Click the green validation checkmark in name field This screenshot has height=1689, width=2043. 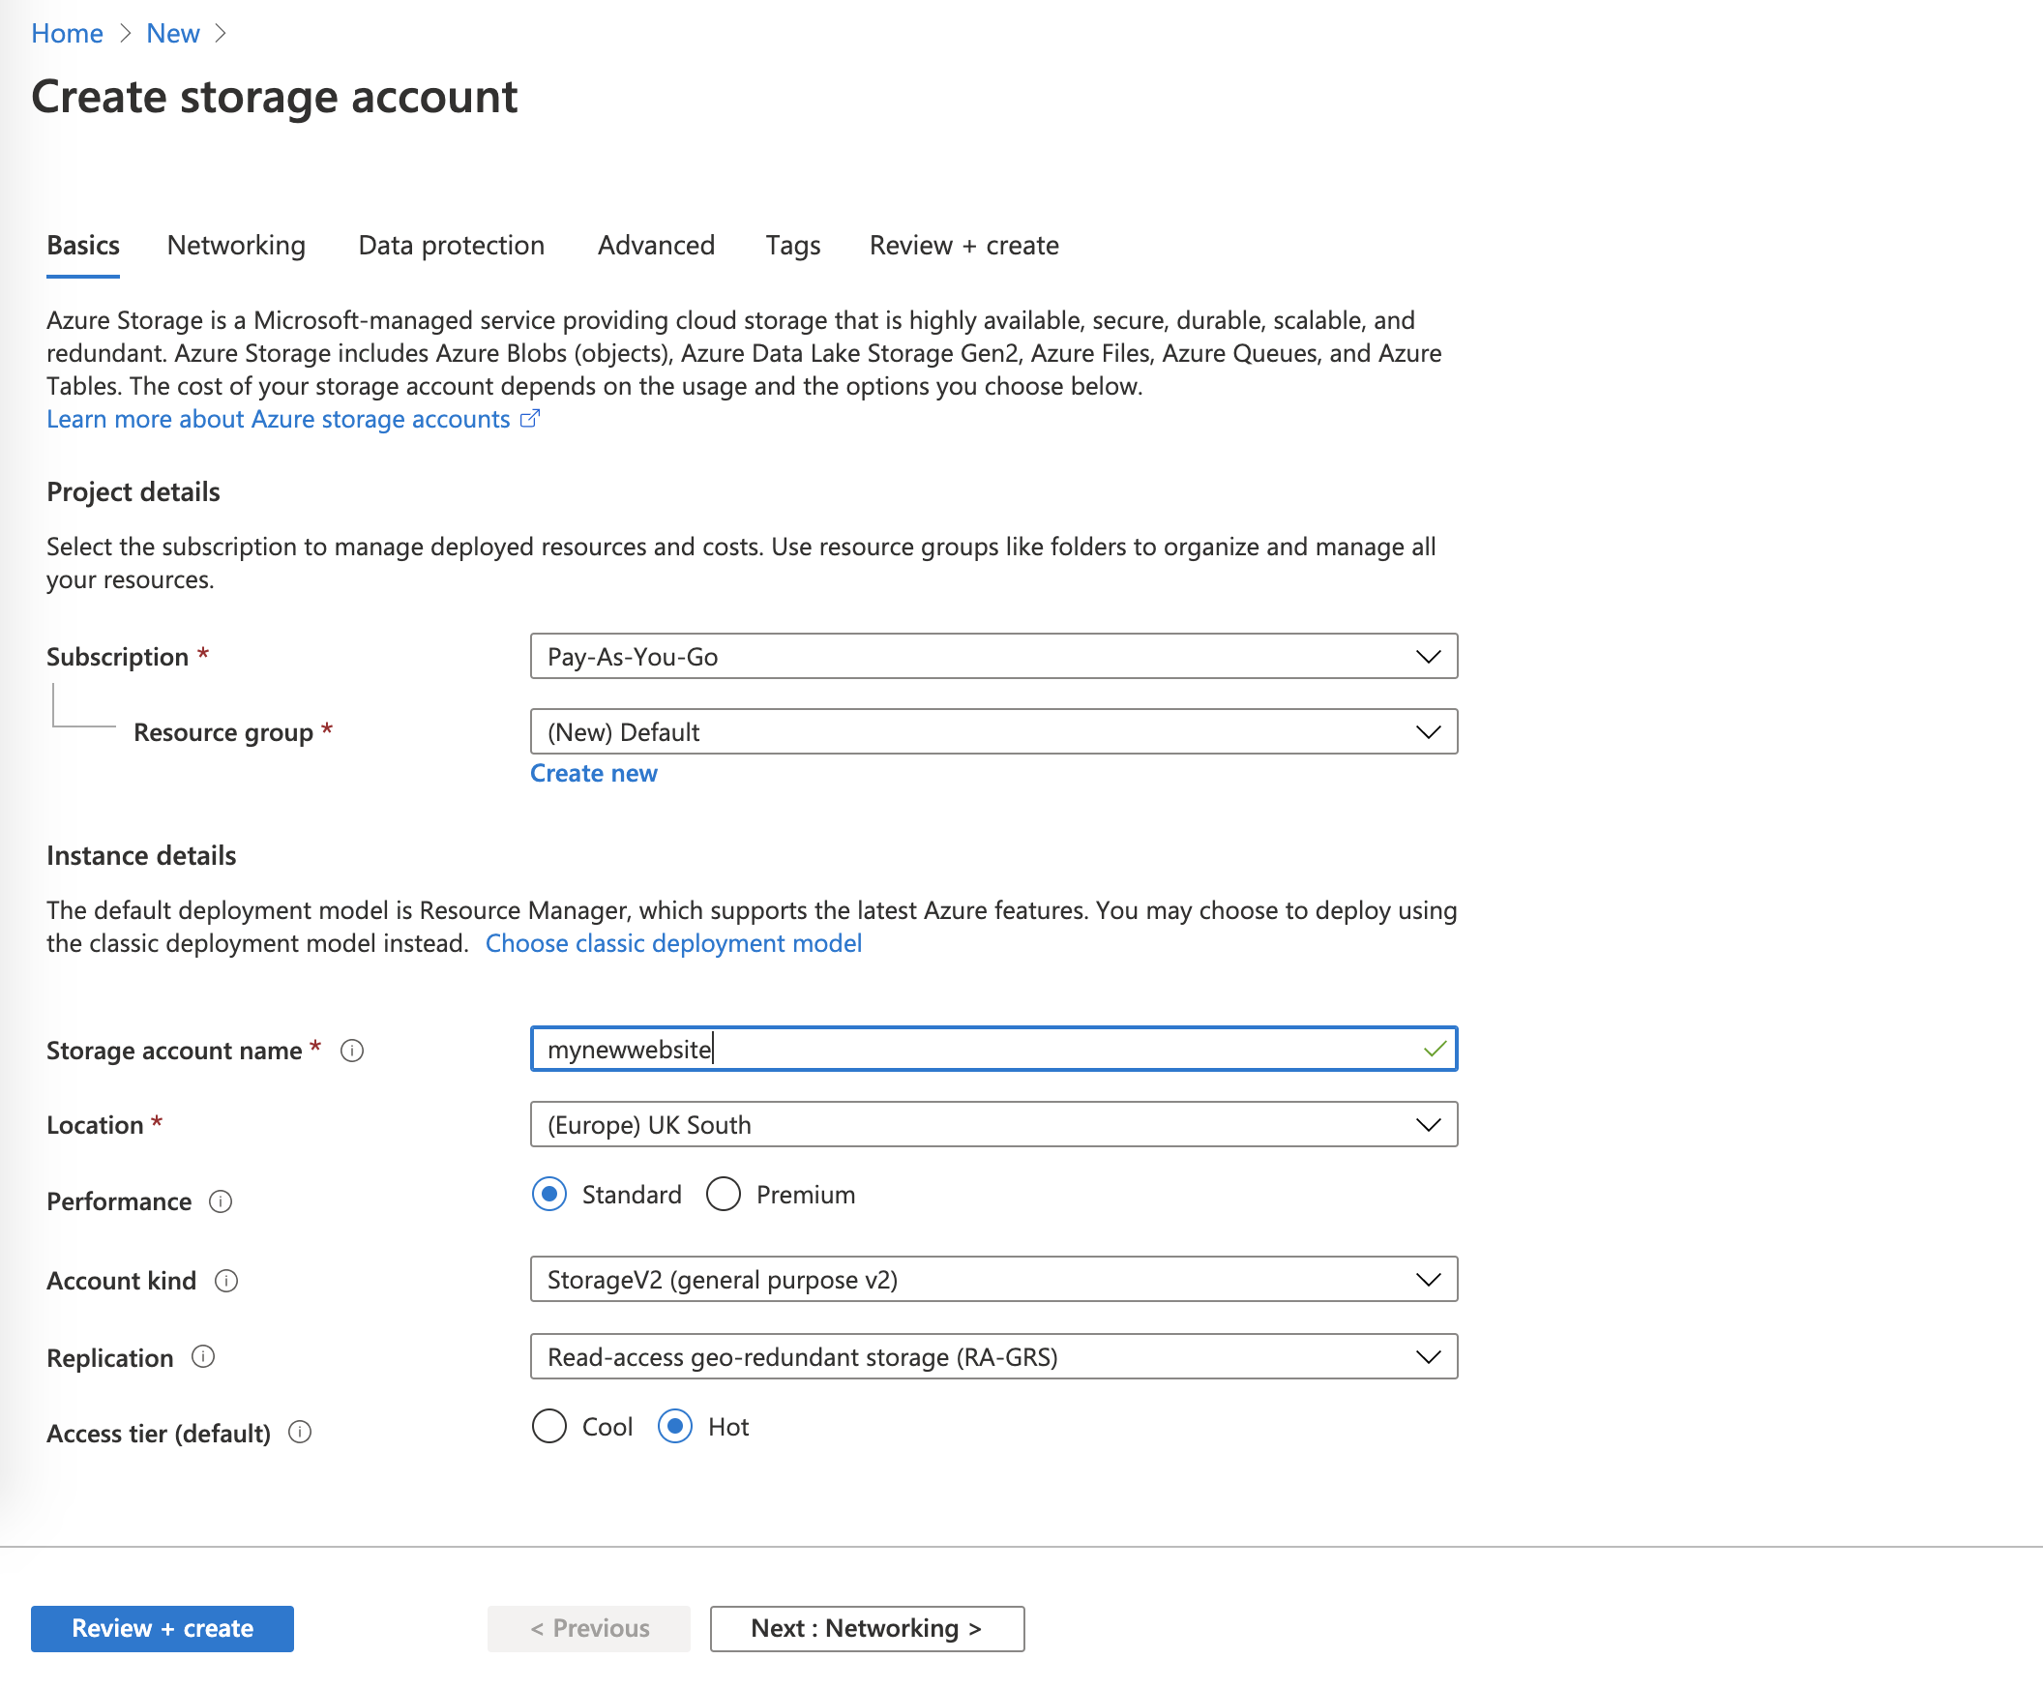[1434, 1049]
